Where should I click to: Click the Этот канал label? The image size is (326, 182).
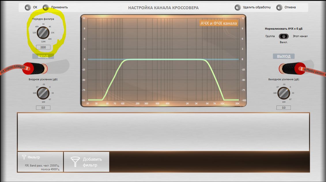(300, 36)
